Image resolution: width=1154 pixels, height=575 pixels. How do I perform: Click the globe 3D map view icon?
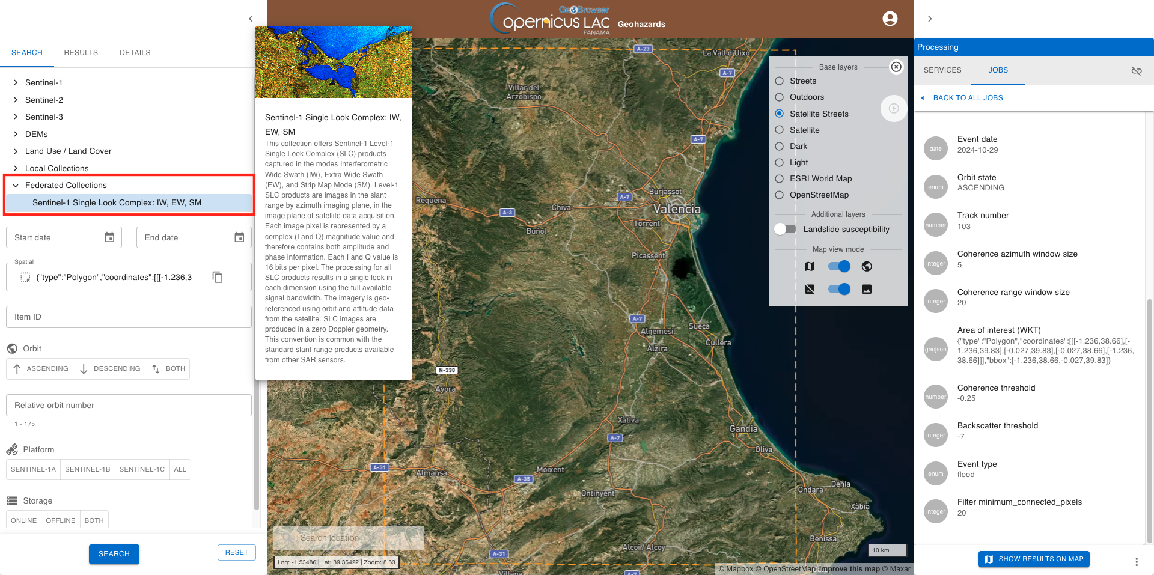[867, 266]
